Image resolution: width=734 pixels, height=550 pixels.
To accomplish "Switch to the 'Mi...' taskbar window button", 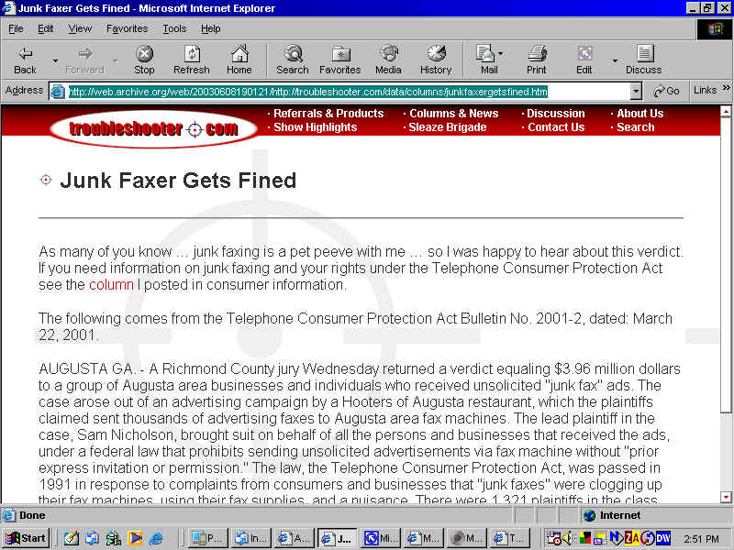I will [380, 538].
